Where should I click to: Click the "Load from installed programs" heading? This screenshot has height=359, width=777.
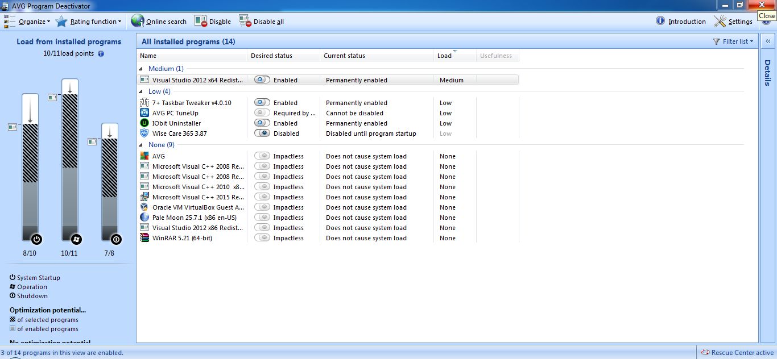click(69, 41)
